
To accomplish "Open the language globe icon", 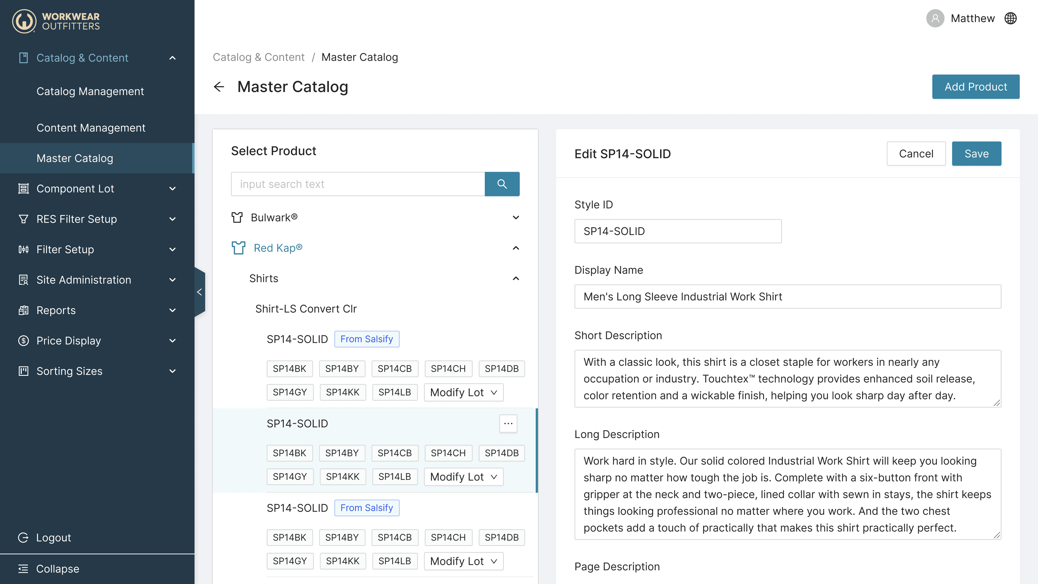I will click(1010, 19).
